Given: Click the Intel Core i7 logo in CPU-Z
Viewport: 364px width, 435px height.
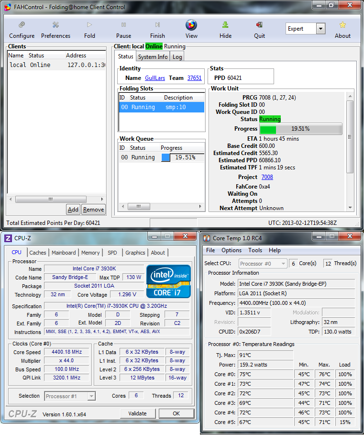Looking at the screenshot, I should tap(168, 281).
